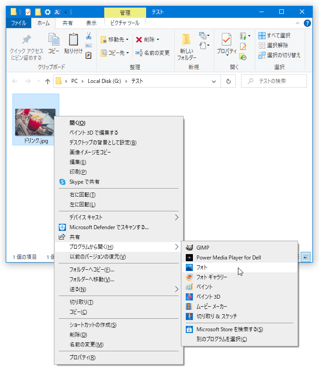Image resolution: width=319 pixels, height=370 pixels.
Task: Click the テストの検索 search box
Action: [274, 81]
